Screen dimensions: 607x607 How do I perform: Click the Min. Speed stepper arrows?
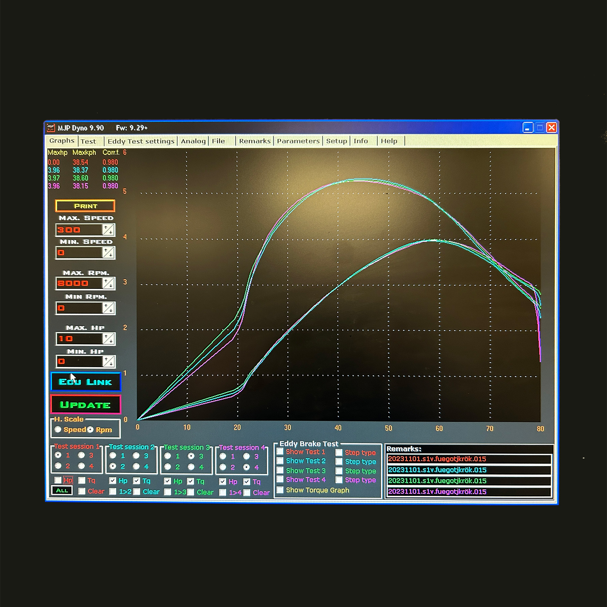109,253
